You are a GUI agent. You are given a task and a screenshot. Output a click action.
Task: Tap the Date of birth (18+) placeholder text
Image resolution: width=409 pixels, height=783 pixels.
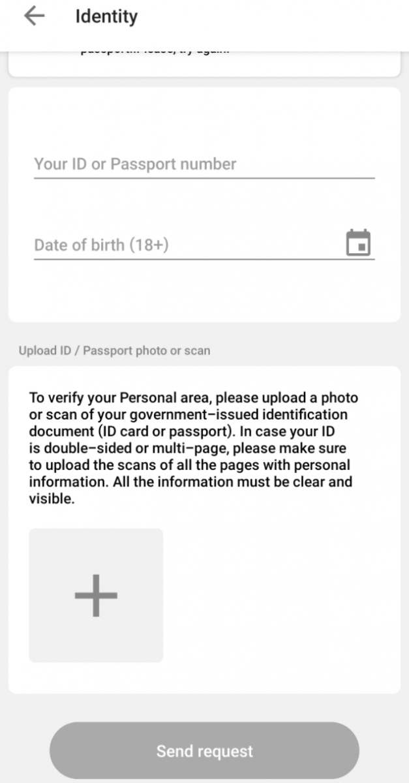point(101,245)
